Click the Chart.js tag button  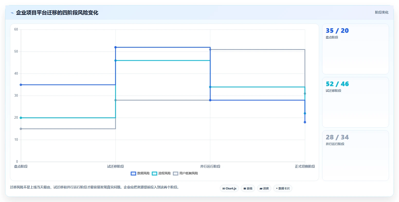[x=229, y=188]
